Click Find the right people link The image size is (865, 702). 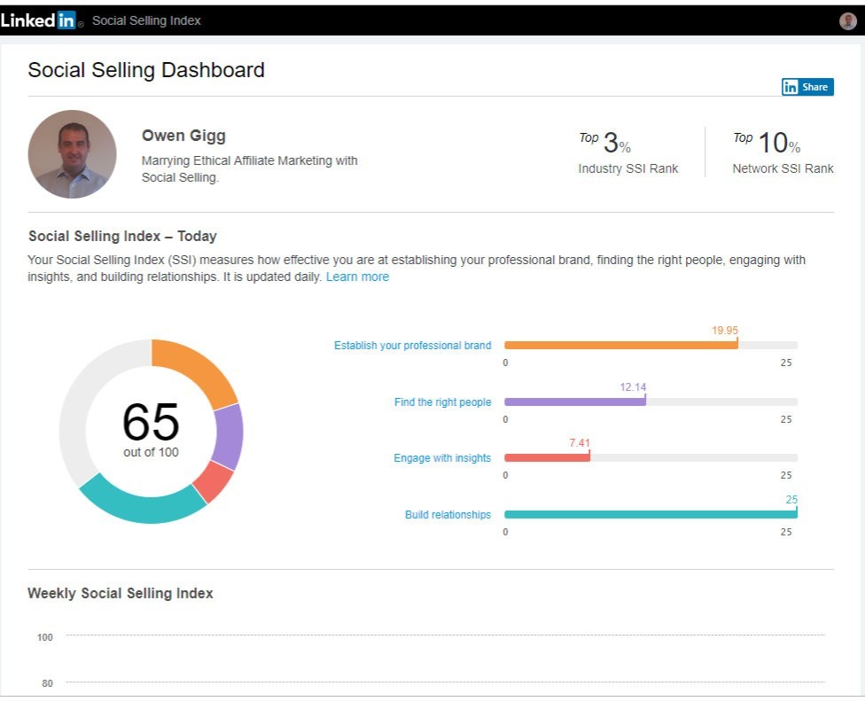point(442,402)
